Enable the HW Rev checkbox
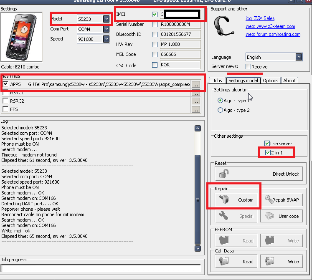Screen dimensions: 312x280 tap(155, 44)
